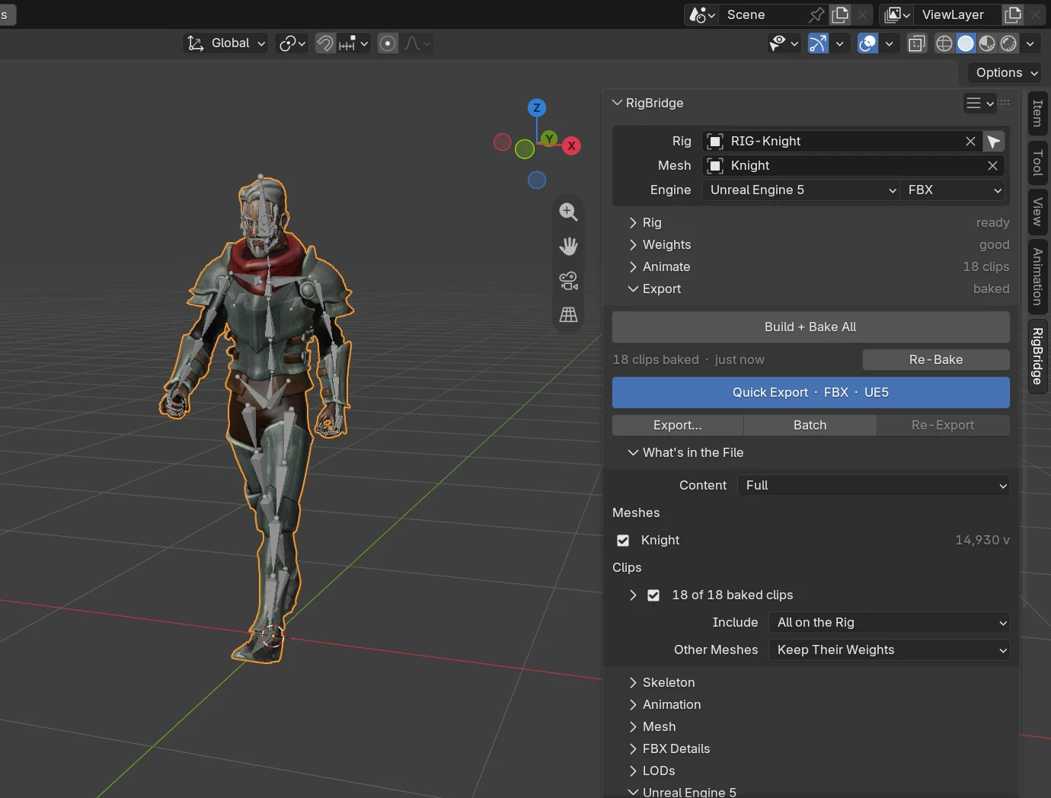The image size is (1051, 798).
Task: Switch to the View sidebar tab
Action: click(1037, 212)
